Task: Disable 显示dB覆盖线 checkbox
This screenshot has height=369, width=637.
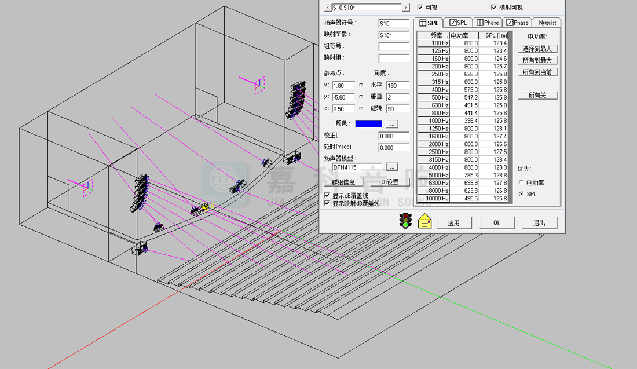Action: (327, 196)
